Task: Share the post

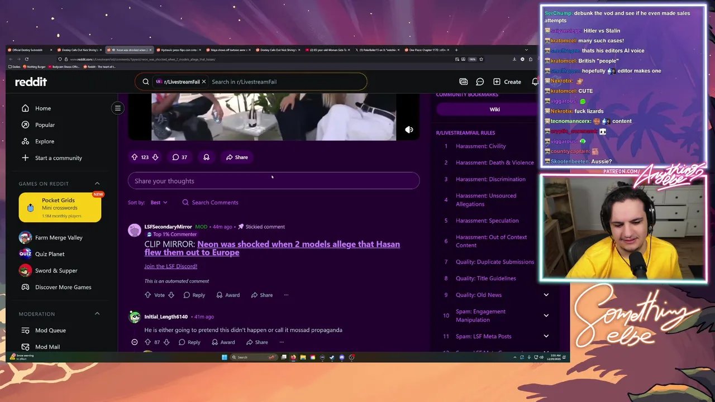Action: click(x=237, y=157)
